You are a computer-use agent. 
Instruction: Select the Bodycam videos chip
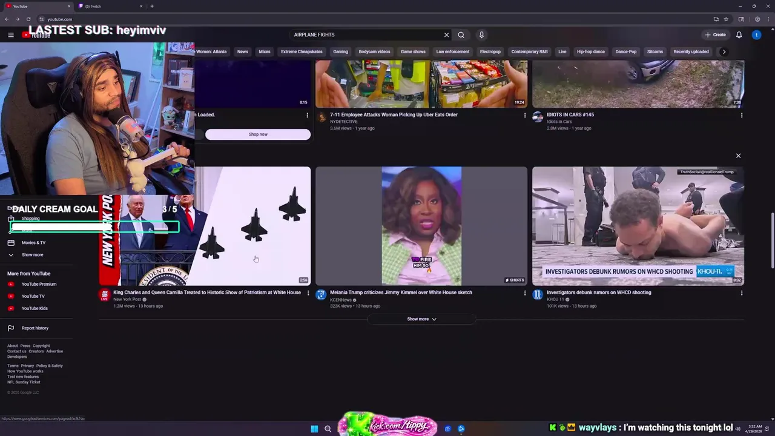click(374, 51)
